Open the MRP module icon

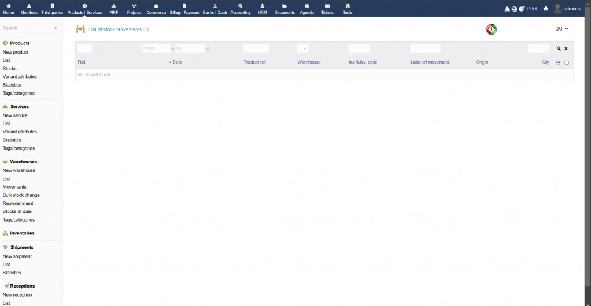coord(114,6)
